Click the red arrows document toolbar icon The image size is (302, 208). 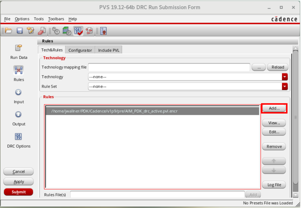[x=89, y=31]
